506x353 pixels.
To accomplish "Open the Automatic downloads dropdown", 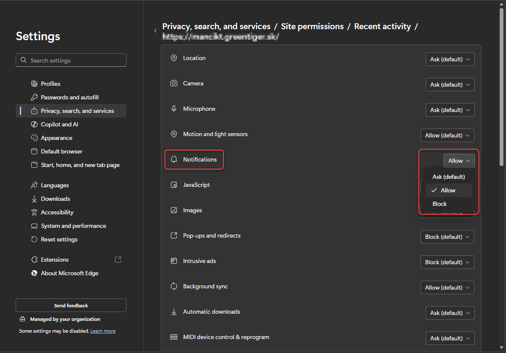I will pyautogui.click(x=450, y=313).
